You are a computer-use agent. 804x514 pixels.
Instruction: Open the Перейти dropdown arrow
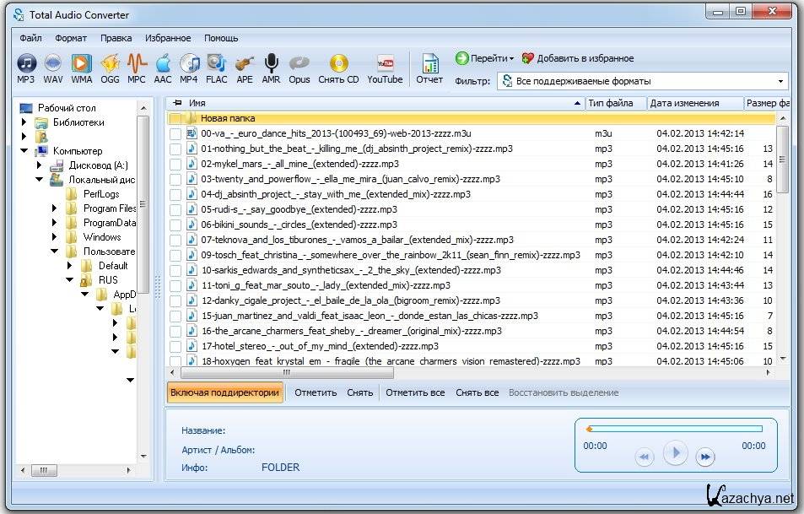511,59
